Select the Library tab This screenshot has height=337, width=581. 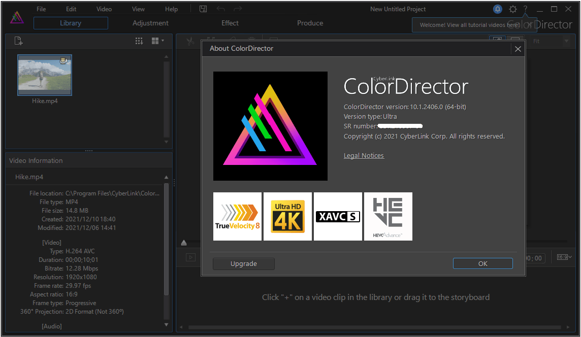71,23
